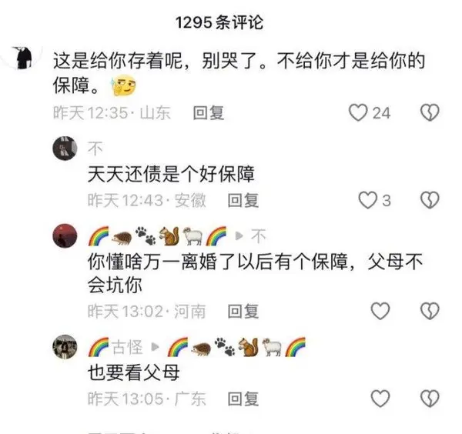Reply to the 安徽 comment at 12:43

(x=243, y=201)
